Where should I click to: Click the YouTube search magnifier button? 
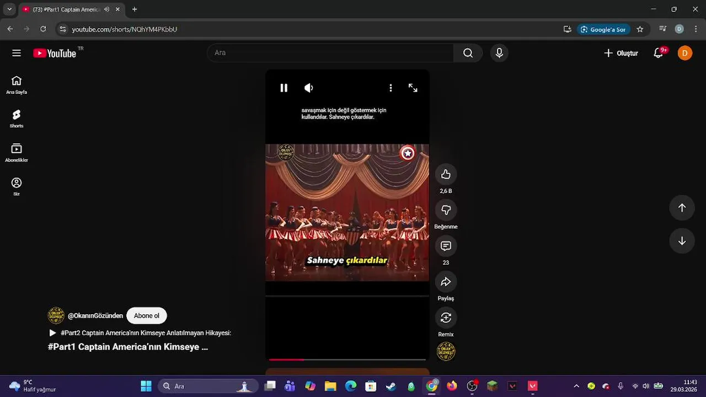[468, 53]
